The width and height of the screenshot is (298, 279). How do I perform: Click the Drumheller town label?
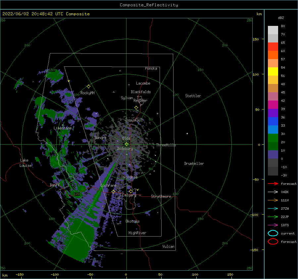coord(194,164)
